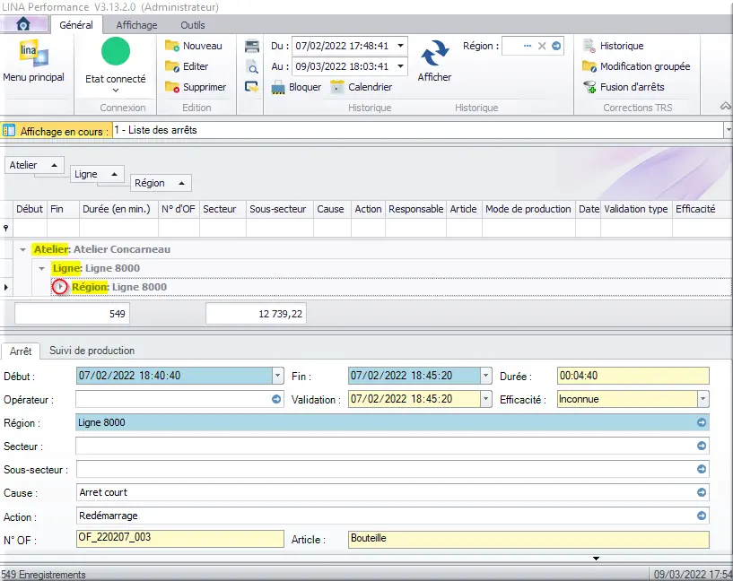Click the Durée field showing 00:04:40
The image size is (733, 581).
point(633,376)
